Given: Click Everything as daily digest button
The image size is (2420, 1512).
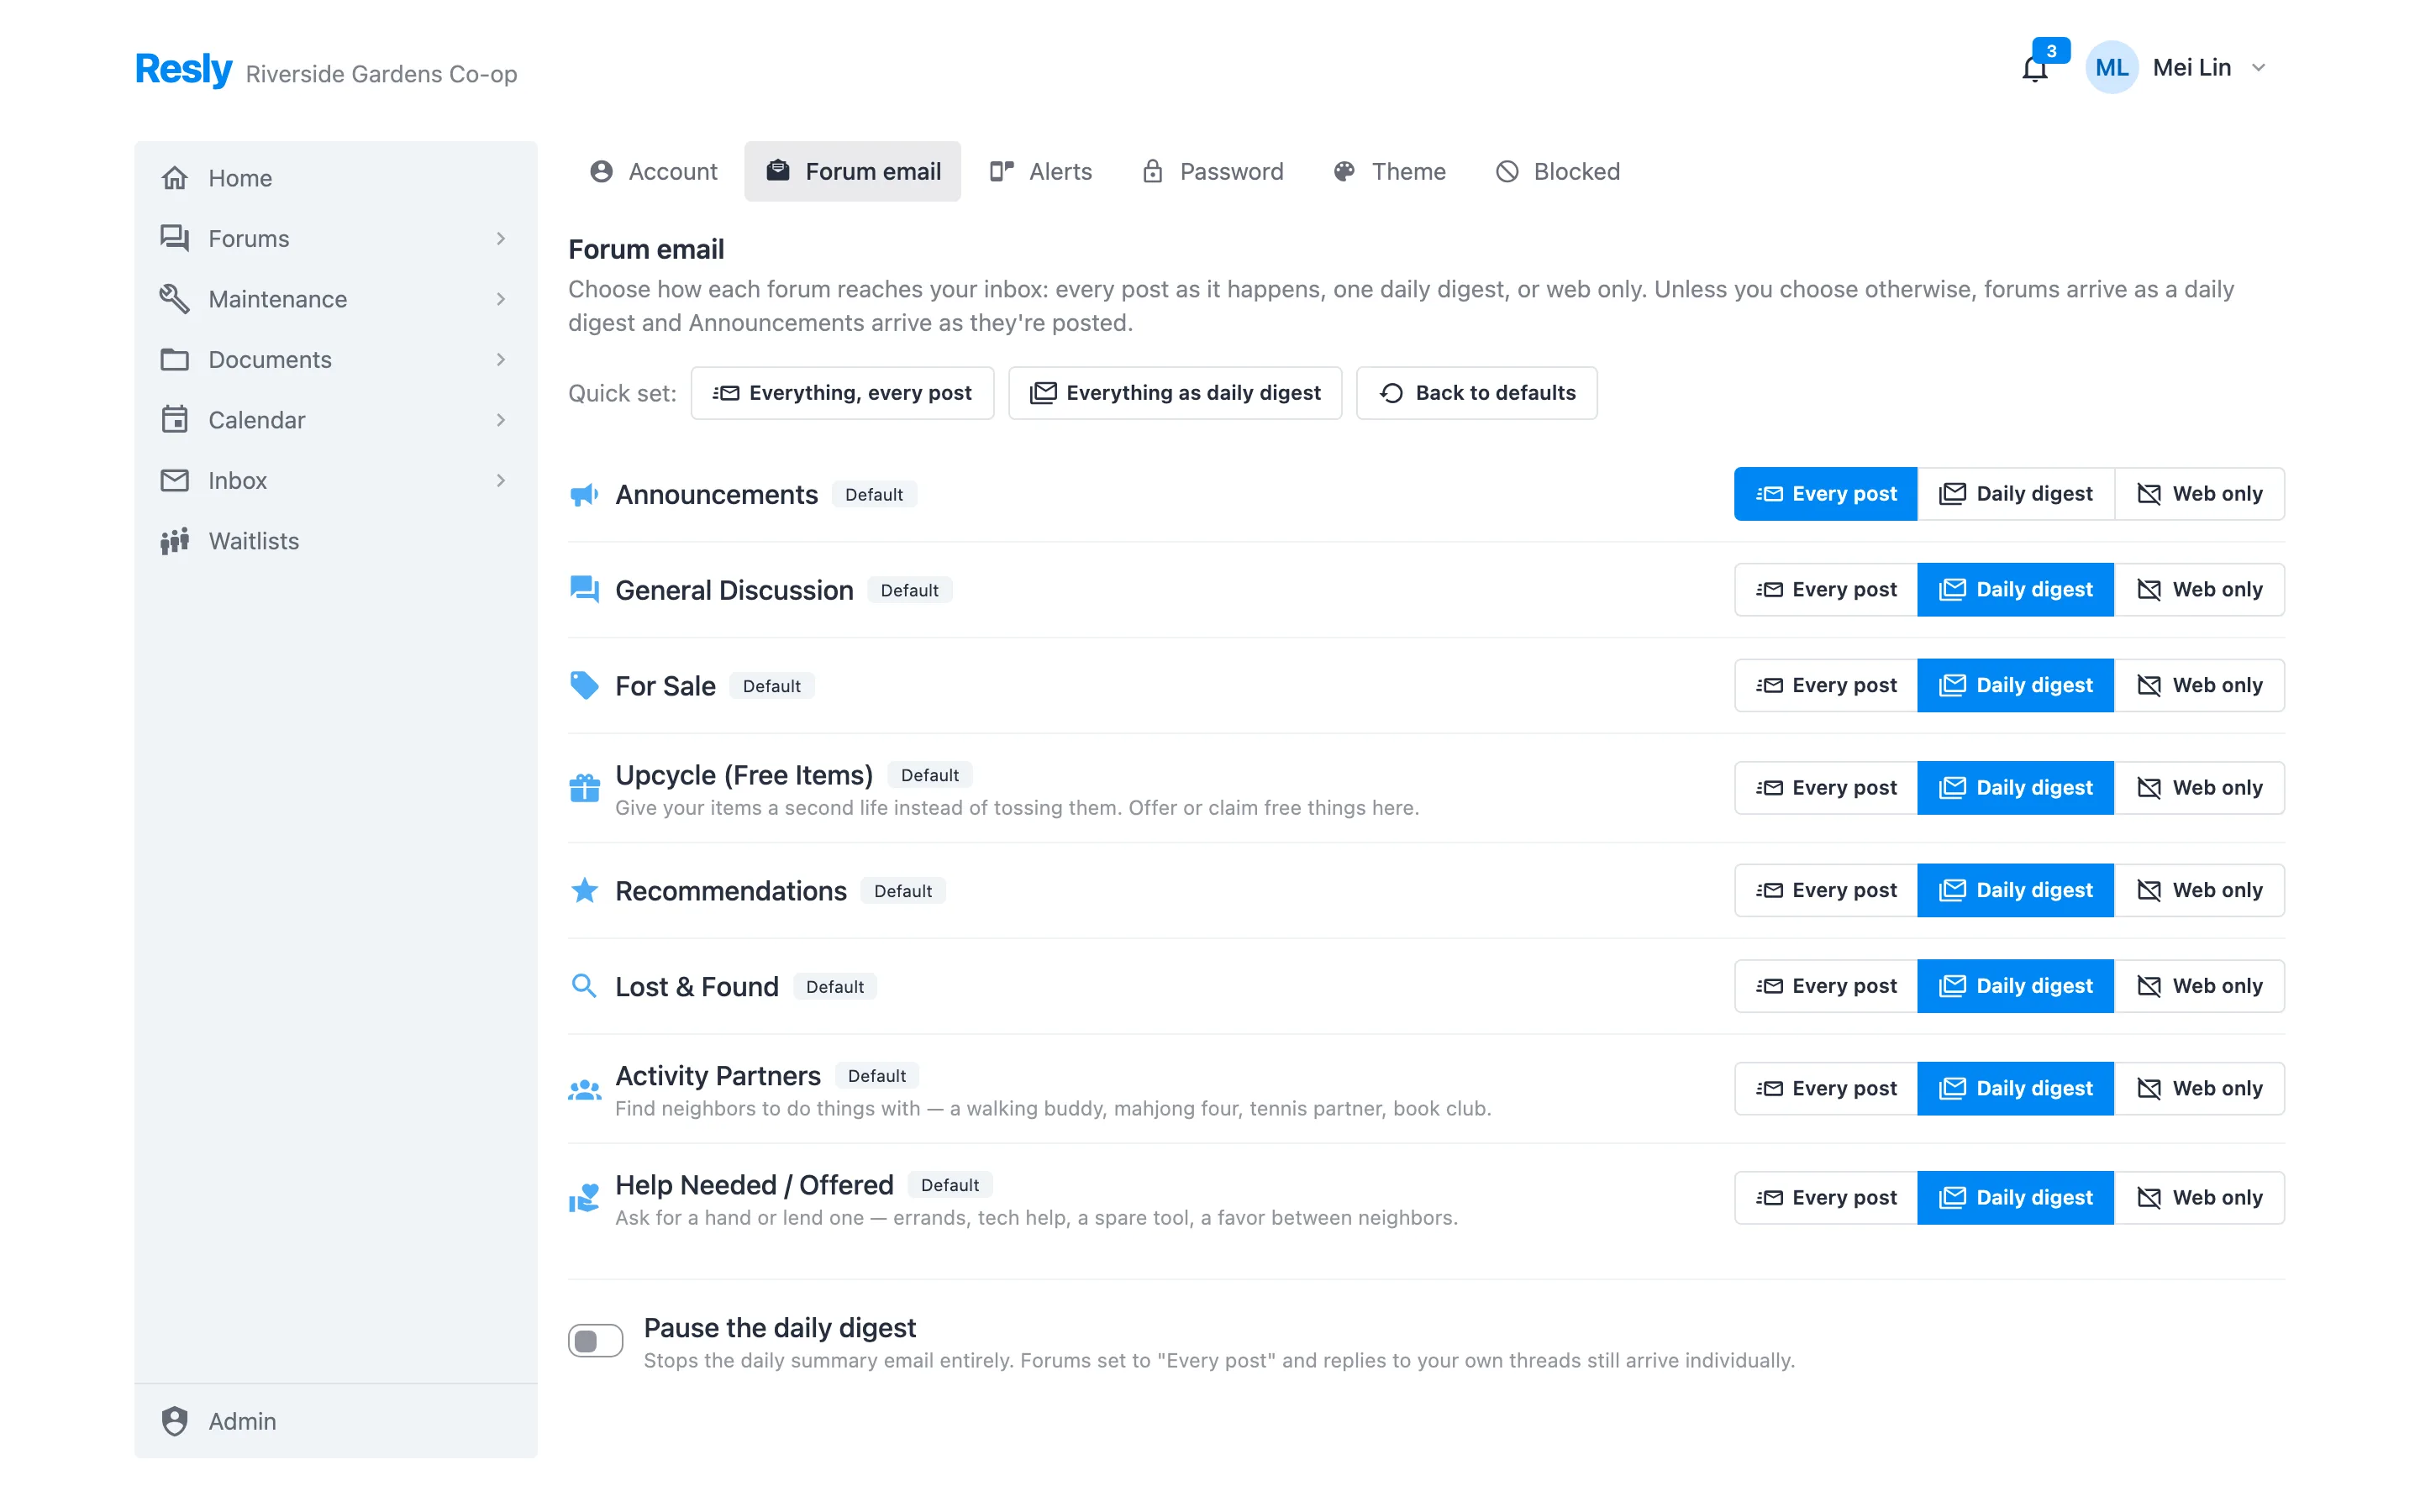Looking at the screenshot, I should (x=1175, y=393).
